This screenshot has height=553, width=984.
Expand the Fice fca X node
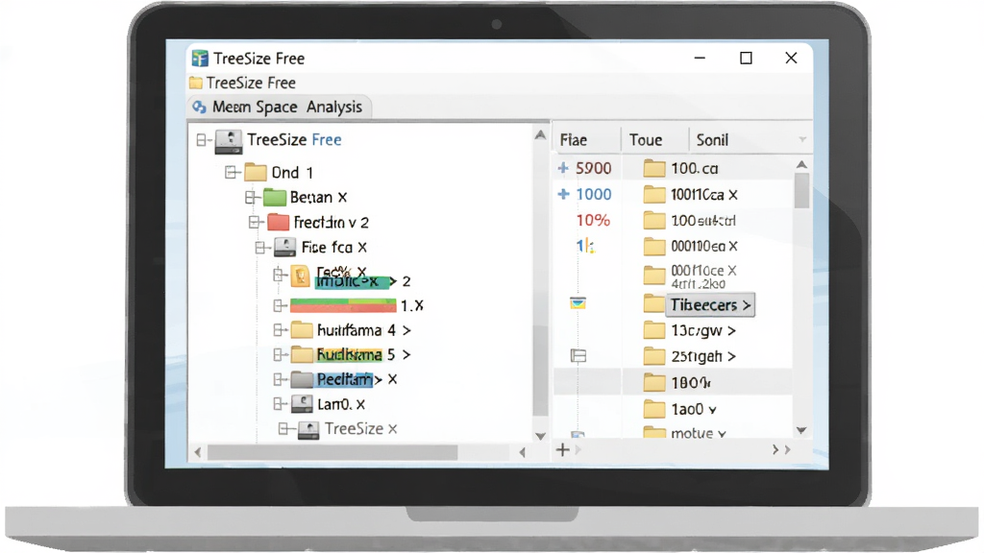click(260, 248)
